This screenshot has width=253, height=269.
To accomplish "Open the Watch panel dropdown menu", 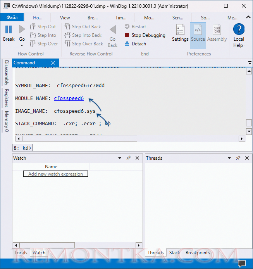I will [x=120, y=158].
